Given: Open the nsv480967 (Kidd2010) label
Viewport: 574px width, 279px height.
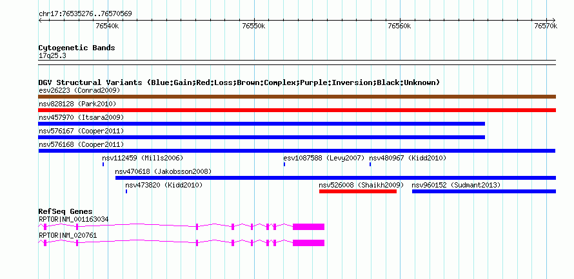Looking at the screenshot, I should [x=408, y=158].
